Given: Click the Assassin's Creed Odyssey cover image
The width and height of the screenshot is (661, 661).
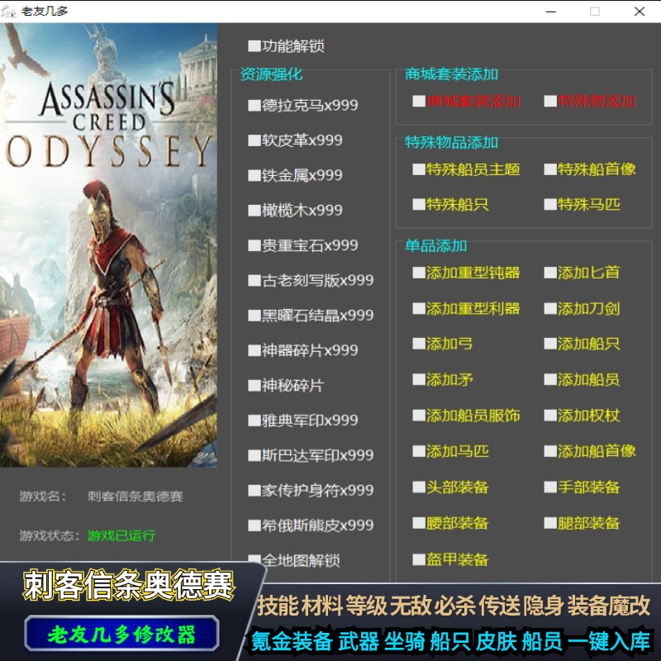Looking at the screenshot, I should [108, 245].
